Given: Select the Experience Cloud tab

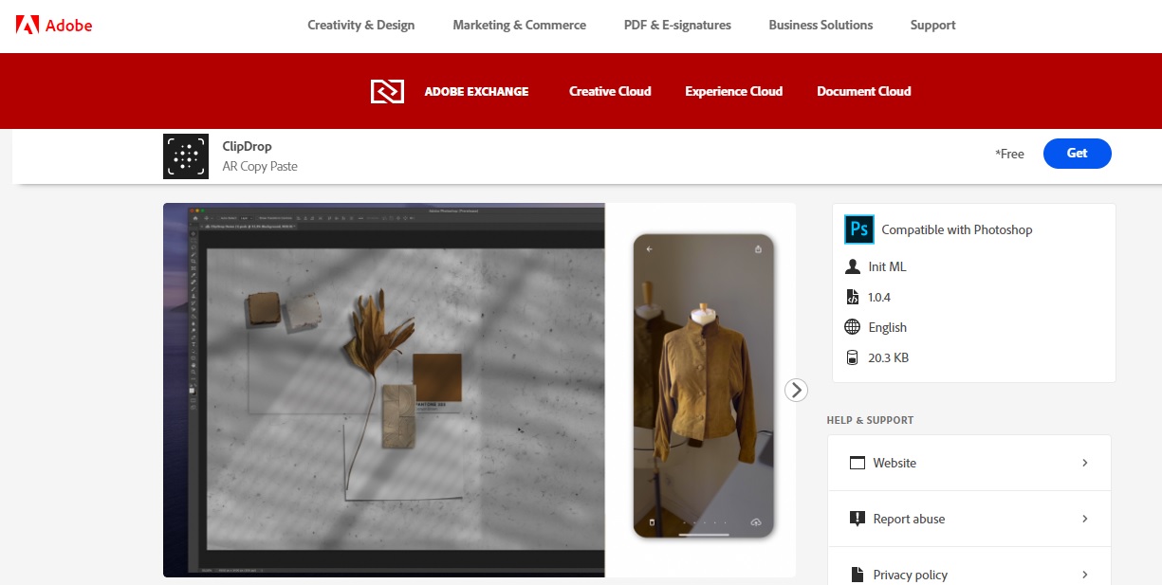Looking at the screenshot, I should (733, 92).
